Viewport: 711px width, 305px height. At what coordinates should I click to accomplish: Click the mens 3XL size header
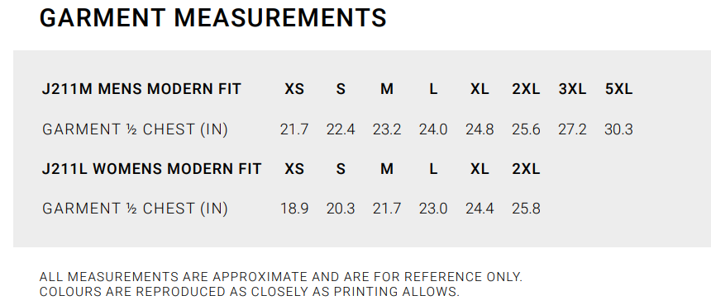572,89
